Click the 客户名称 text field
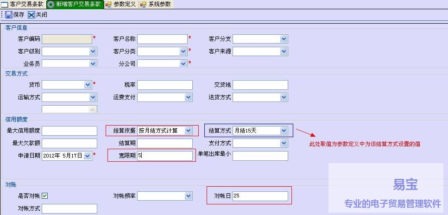 [x=162, y=39]
